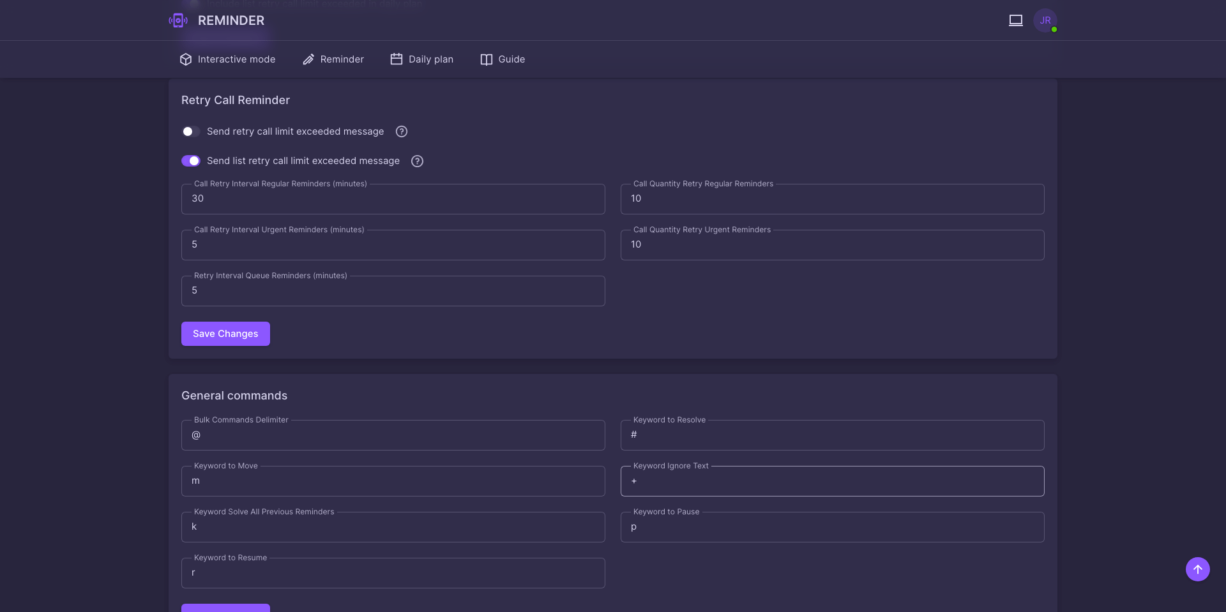1226x612 pixels.
Task: Open the Interactive mode tab
Action: 228,59
